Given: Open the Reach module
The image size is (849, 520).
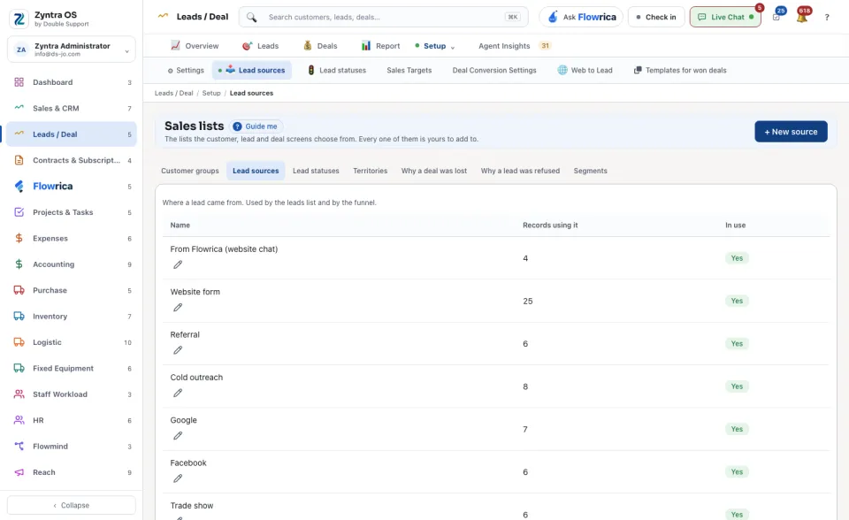Looking at the screenshot, I should click(72, 472).
